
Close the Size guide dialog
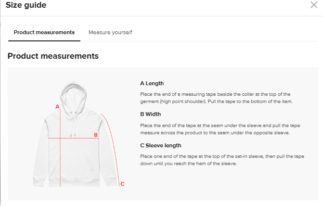click(x=314, y=5)
